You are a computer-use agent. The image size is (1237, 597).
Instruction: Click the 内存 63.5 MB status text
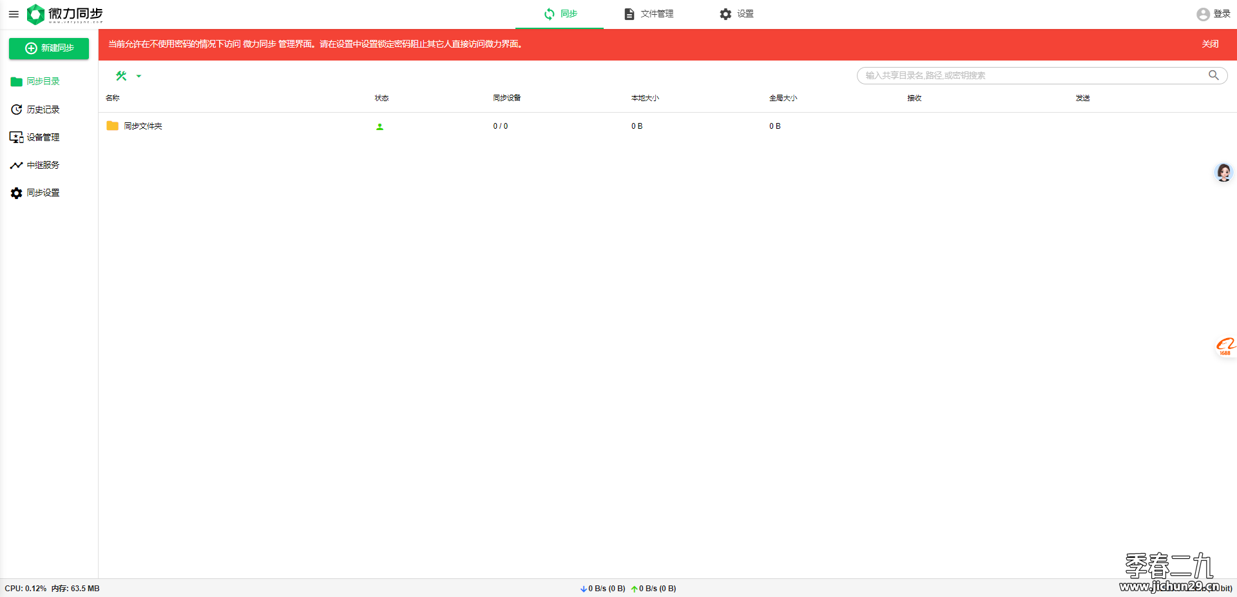coord(75,589)
